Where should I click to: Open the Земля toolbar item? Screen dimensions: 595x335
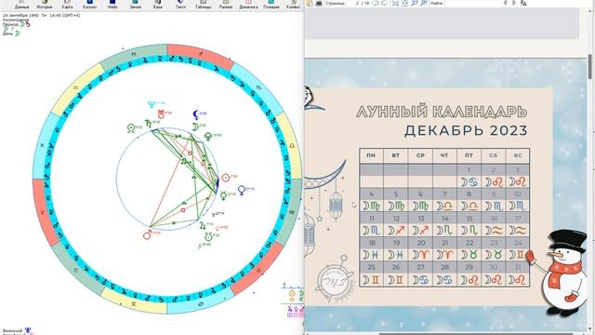point(135,5)
